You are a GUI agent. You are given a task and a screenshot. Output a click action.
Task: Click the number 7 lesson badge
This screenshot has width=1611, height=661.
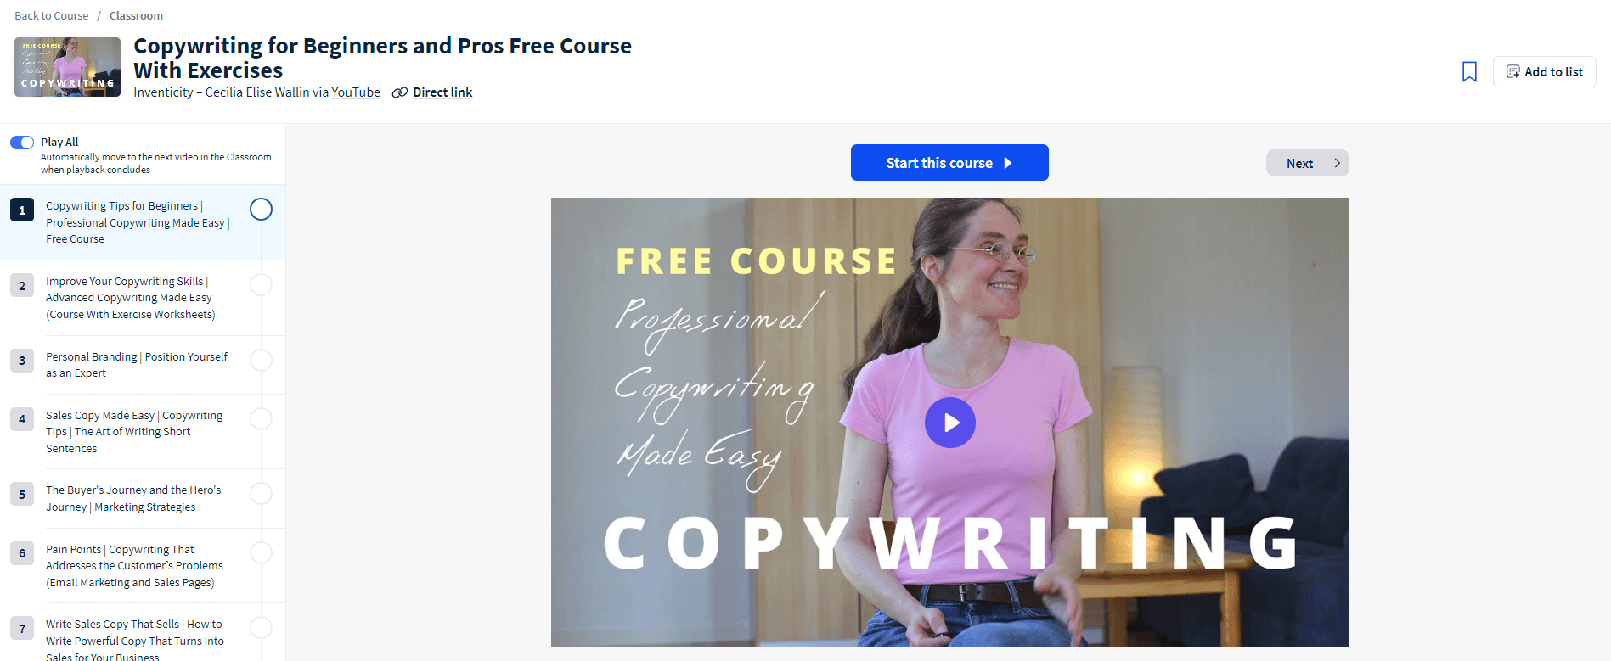pyautogui.click(x=22, y=628)
